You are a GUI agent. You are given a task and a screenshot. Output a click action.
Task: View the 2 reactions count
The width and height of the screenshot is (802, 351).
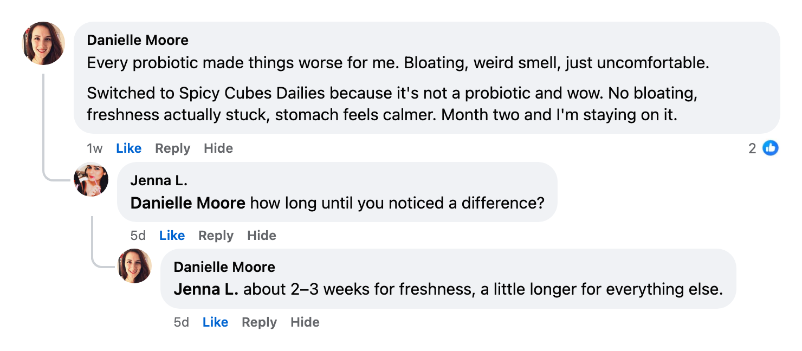(x=751, y=147)
